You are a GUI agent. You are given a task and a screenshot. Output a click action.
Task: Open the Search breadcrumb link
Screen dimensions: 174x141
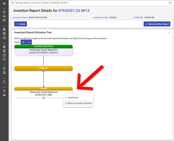coord(46,3)
